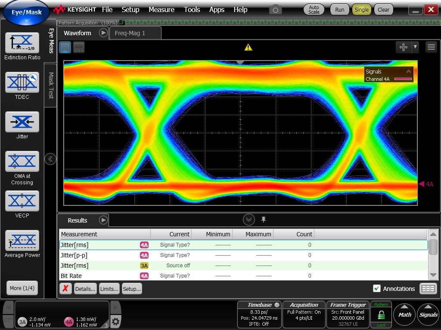This screenshot has height=330, width=441.
Task: Click the VECP measurement icon
Action: 22,201
